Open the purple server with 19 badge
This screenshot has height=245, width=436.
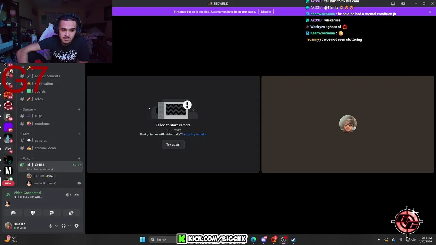(x=8, y=127)
